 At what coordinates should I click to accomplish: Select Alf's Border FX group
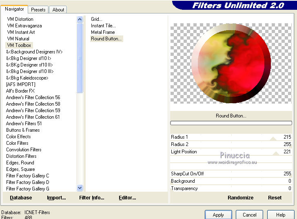click(20, 91)
